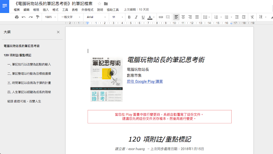Image resolution: width=273 pixels, height=154 pixels.
Task: Toggle bold formatting
Action: pos(129,17)
